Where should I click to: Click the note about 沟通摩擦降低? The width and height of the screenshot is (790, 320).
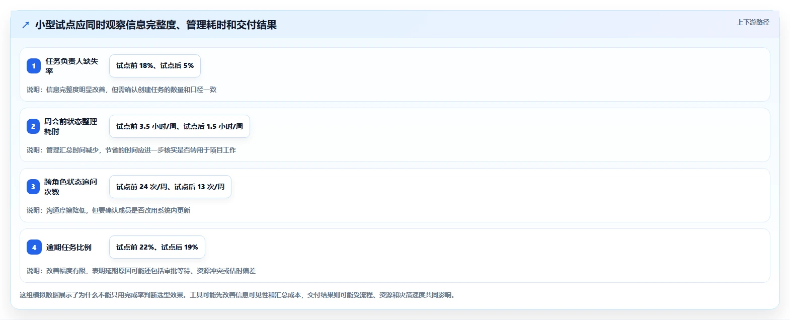click(109, 210)
